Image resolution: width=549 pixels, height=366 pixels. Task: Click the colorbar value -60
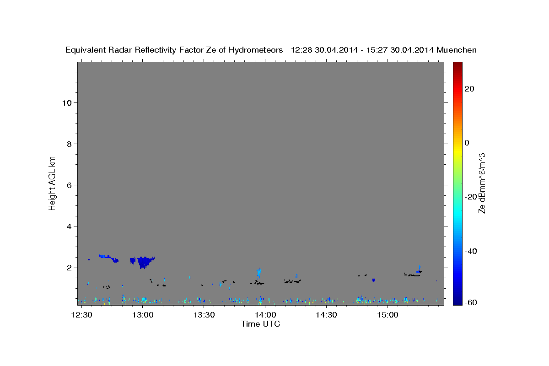[471, 302]
